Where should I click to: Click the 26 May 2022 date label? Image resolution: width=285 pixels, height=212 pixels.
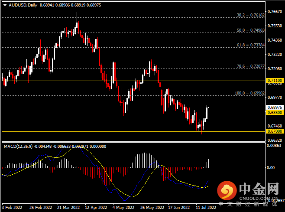152,208
